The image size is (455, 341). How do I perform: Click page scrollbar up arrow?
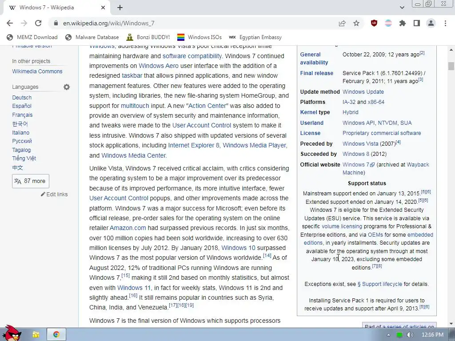[451, 50]
